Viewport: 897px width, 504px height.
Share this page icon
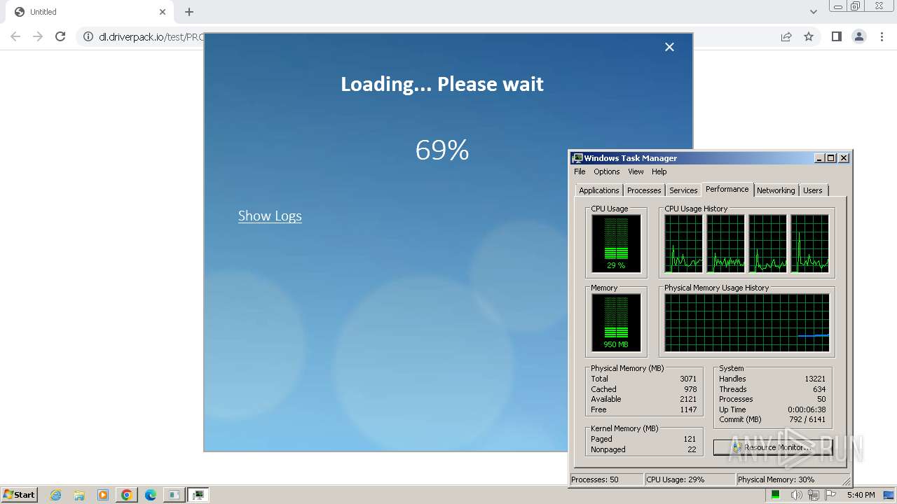(x=786, y=36)
